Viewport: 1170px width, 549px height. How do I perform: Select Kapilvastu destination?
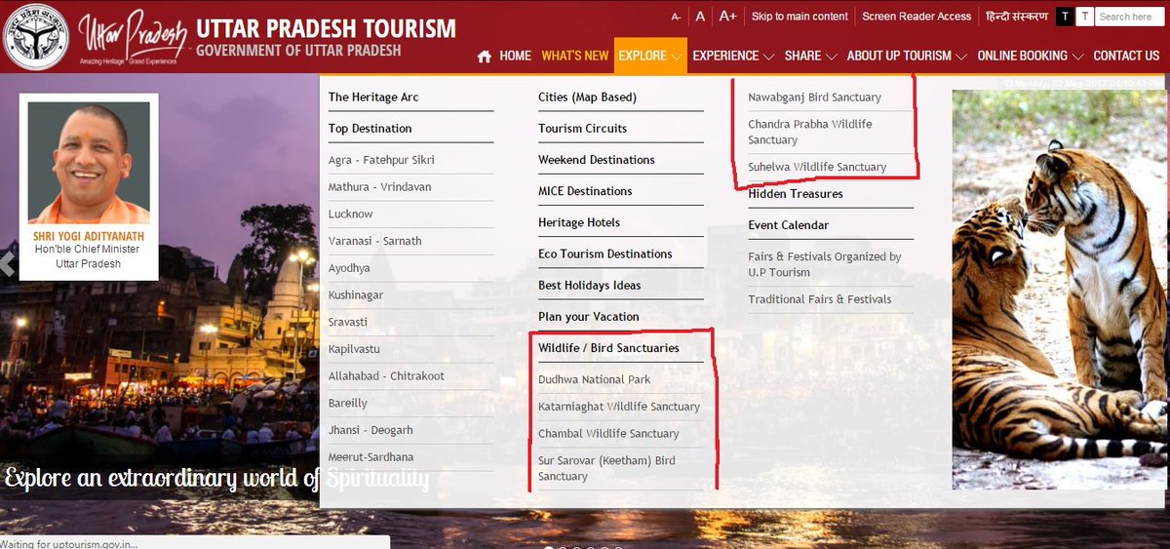[354, 349]
